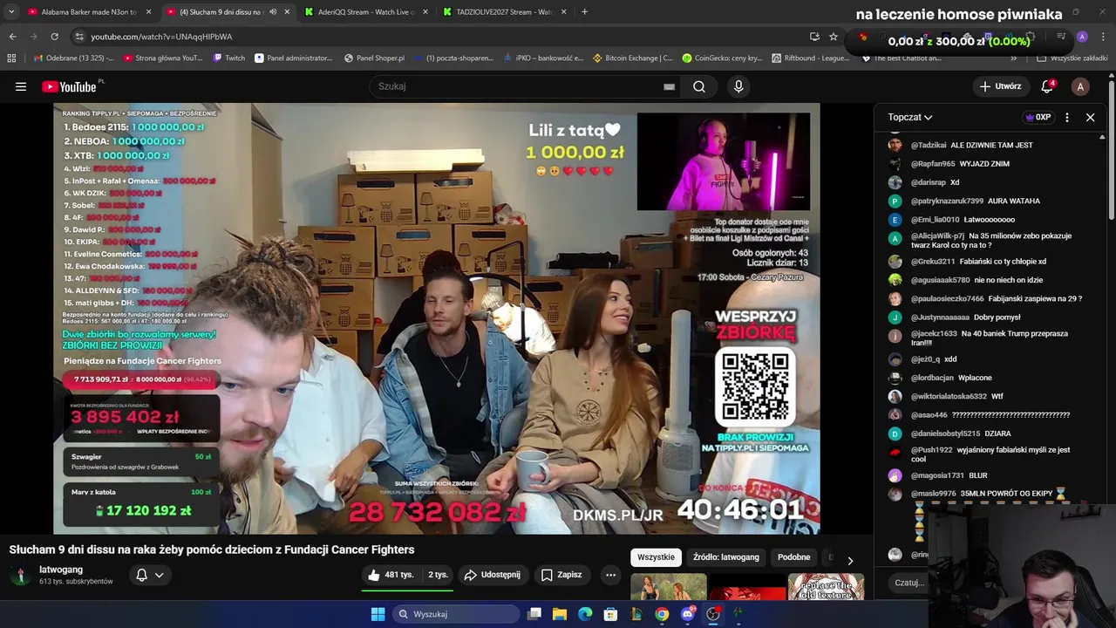Open Discord from taskbar
1116x628 pixels.
coord(688,614)
